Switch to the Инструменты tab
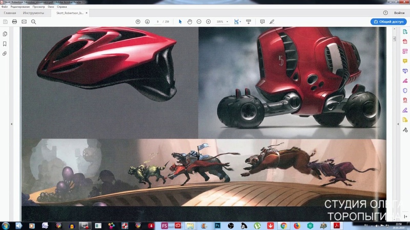Screen dimensions: 410x230 [x=33, y=13]
